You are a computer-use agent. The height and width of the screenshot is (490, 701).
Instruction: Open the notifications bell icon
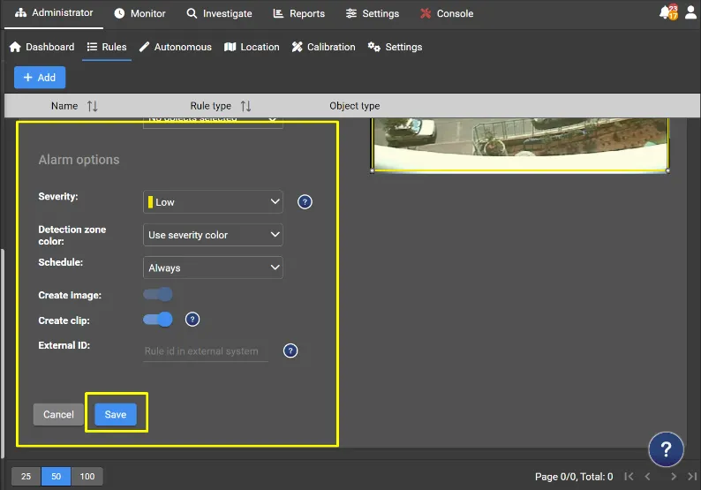[668, 12]
